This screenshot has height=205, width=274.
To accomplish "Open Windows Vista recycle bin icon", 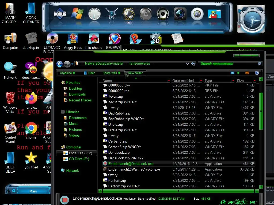I will [10, 103].
